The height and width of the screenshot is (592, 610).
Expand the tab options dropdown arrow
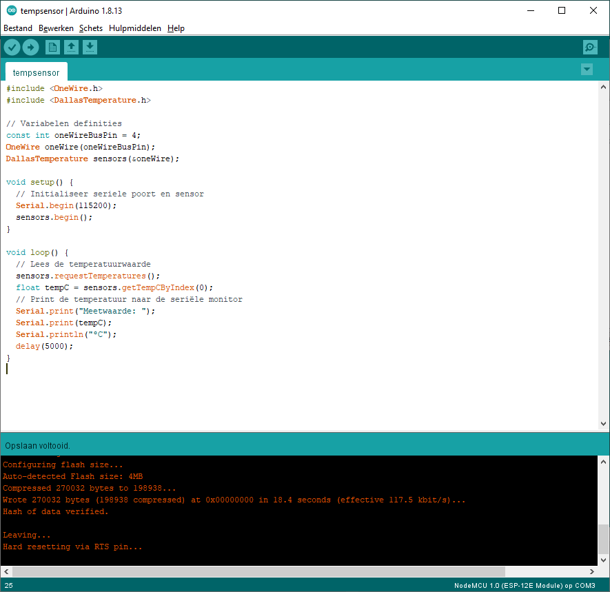[x=587, y=70]
